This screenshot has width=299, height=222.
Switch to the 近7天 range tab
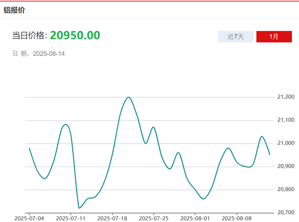tap(235, 37)
